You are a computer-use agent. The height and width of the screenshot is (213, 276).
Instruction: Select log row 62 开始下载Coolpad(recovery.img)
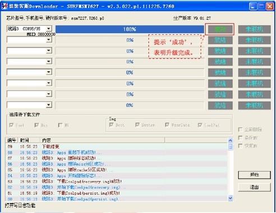click(x=117, y=187)
